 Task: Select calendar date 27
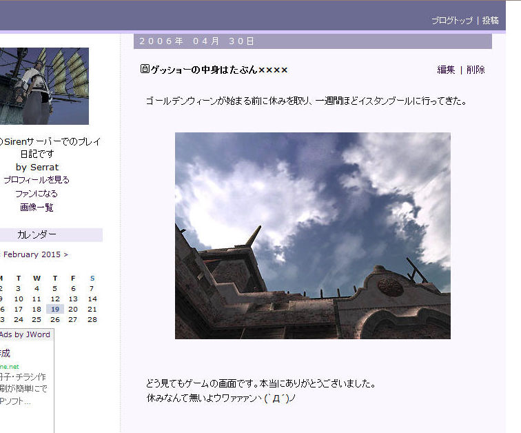pyautogui.click(x=73, y=320)
